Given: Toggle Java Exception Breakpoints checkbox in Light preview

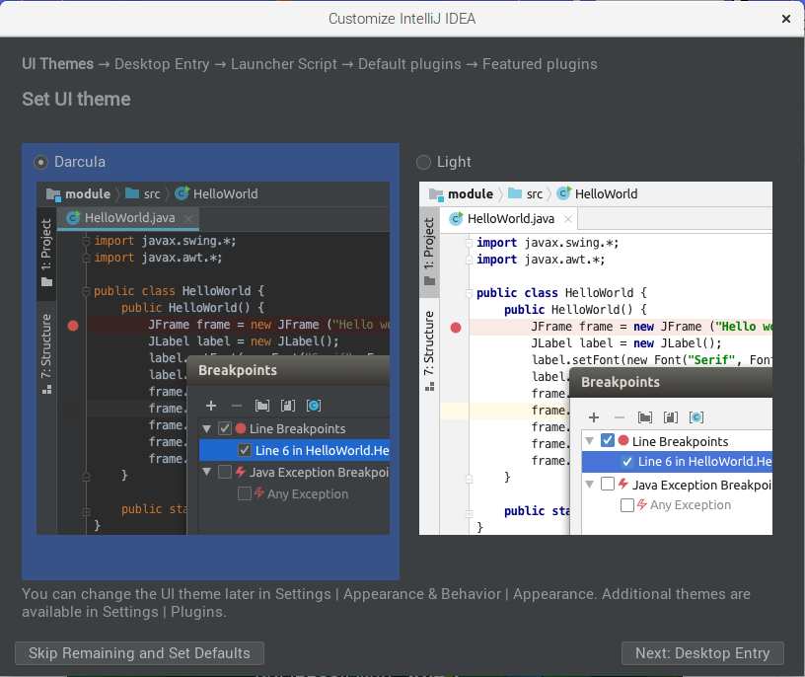Looking at the screenshot, I should point(608,484).
